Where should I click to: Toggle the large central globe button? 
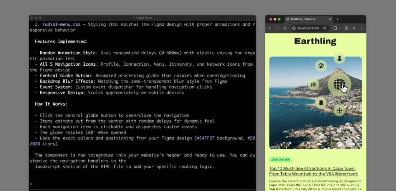[339, 84]
